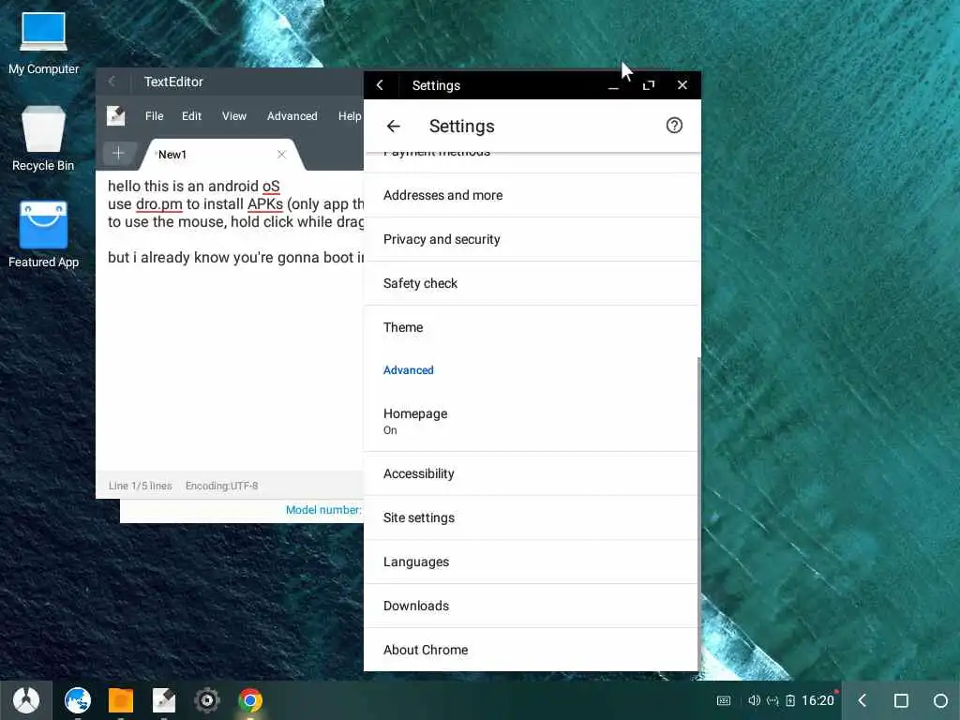Minimize the Settings window
The image size is (960, 720).
613,85
